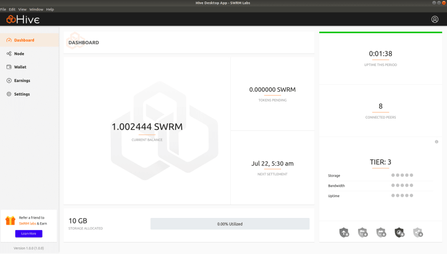Click the window title Hive Desktop App - SWRM Labs
Screen dimensions: 447x254
223,3
